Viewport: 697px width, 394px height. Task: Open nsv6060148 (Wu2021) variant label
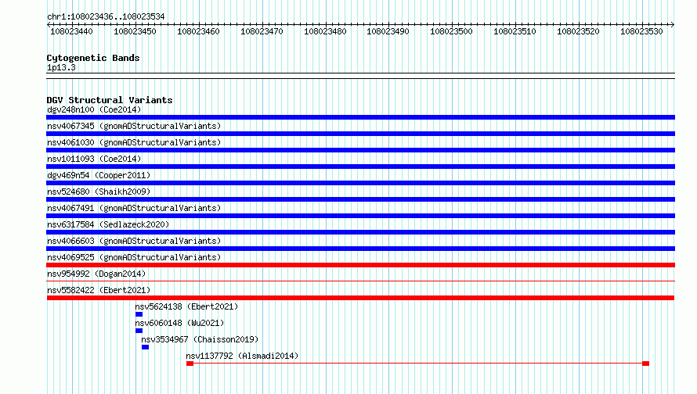[x=179, y=323]
